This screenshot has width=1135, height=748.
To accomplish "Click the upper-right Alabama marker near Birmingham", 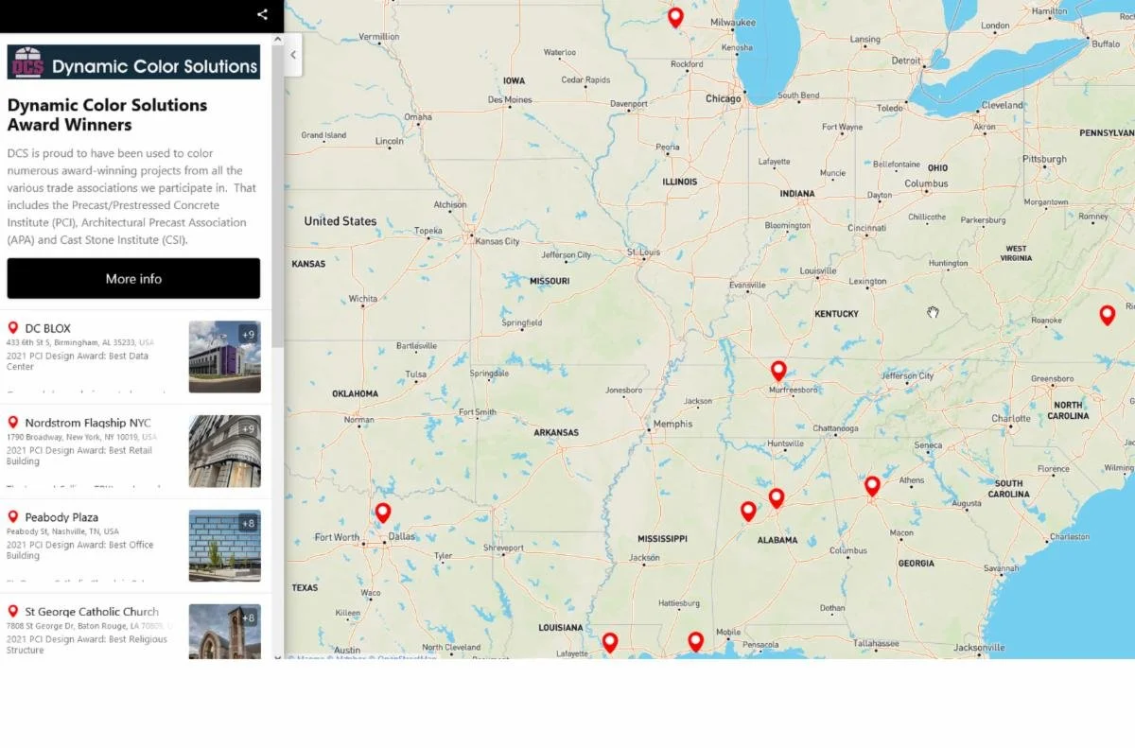I will 777,497.
